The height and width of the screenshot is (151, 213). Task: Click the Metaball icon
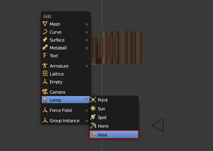(45, 47)
